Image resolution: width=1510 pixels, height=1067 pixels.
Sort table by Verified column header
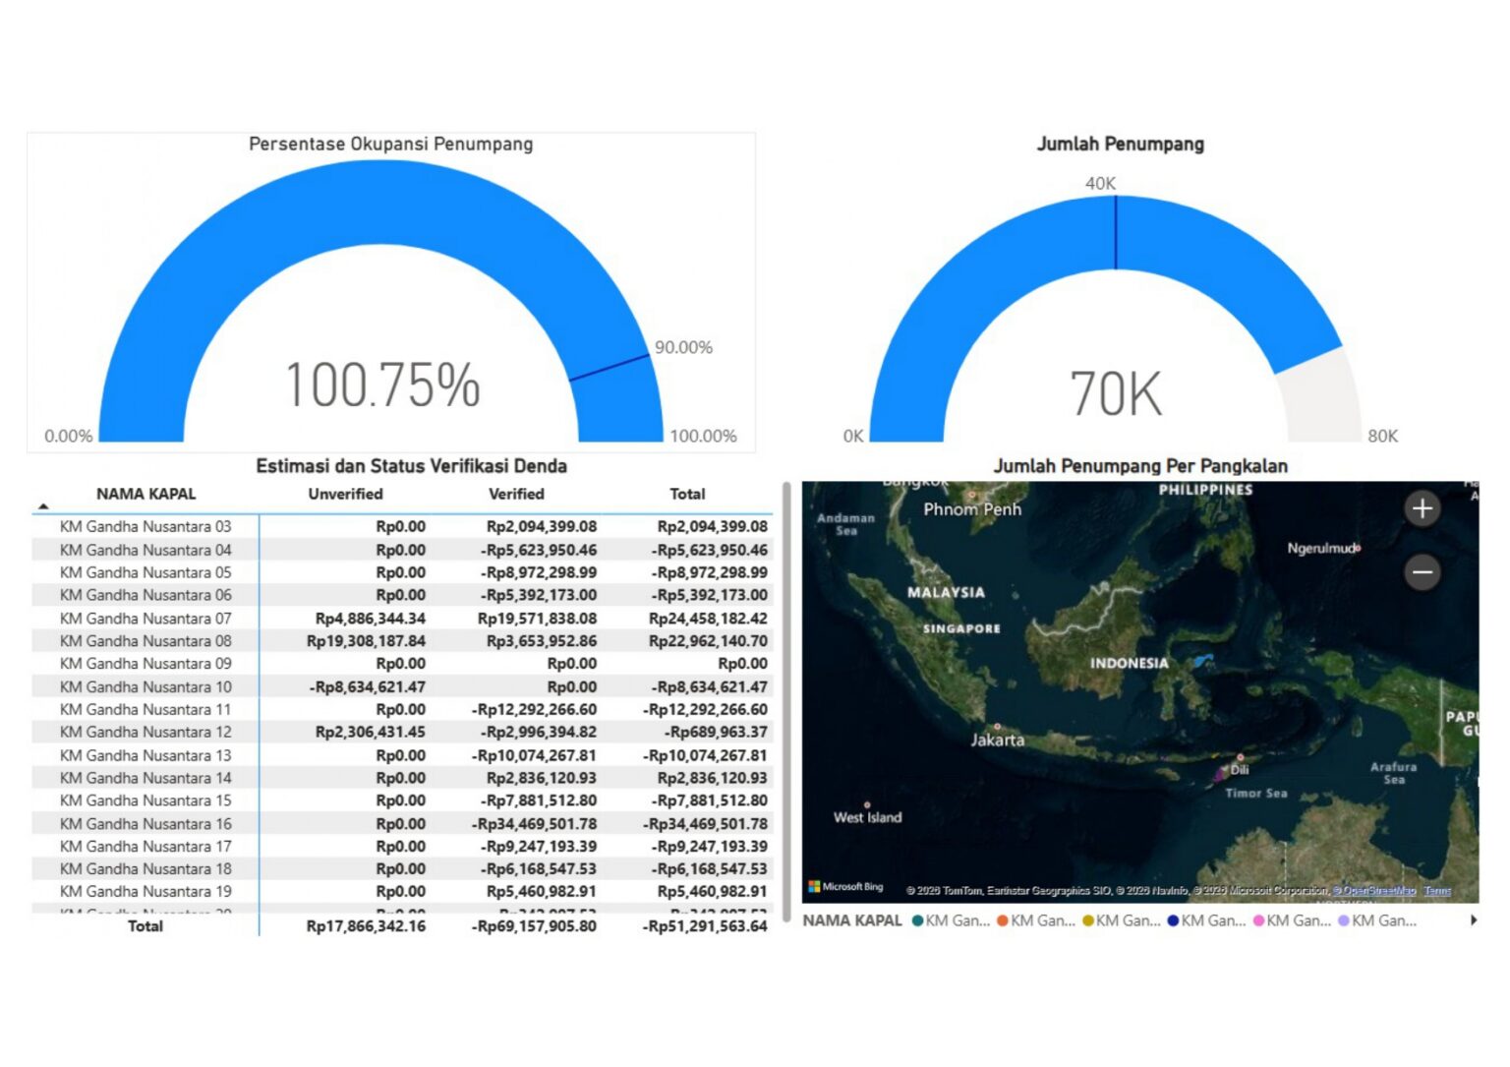point(516,494)
